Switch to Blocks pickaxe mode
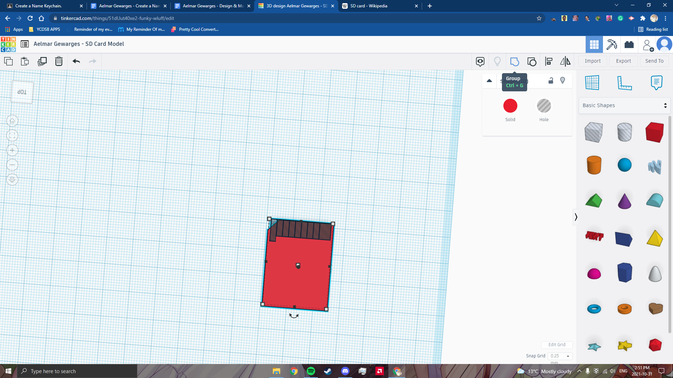Screen dimensions: 673x378 (x=612, y=44)
